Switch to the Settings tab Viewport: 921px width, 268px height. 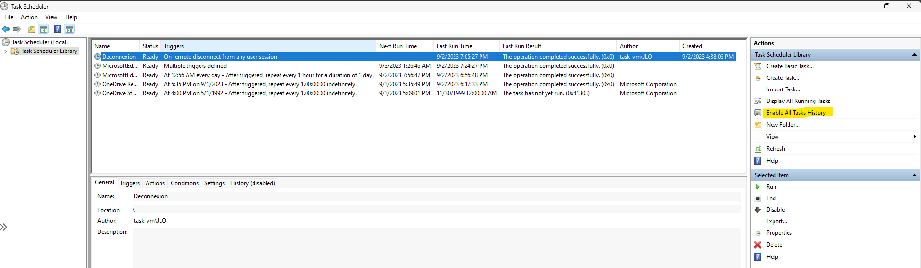(214, 183)
